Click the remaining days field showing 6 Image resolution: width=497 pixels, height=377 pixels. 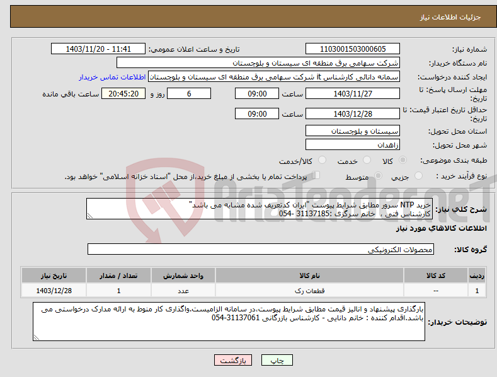pyautogui.click(x=189, y=93)
